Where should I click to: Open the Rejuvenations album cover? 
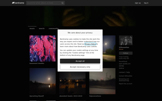click(x=102, y=81)
